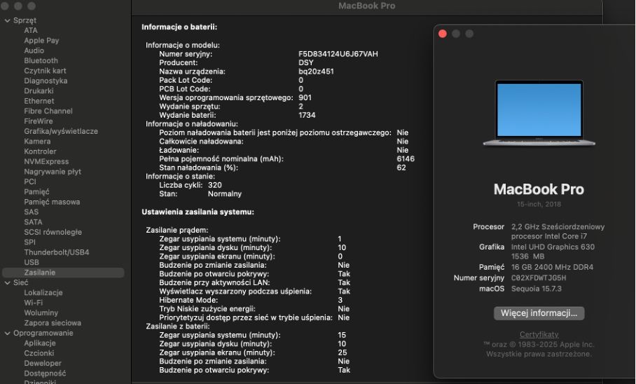
Task: Open the Audio sidebar entry
Action: (34, 50)
